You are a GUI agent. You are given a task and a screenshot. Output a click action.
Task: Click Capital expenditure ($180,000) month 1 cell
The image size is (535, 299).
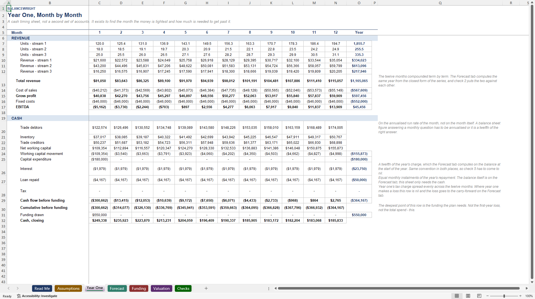[100, 159]
